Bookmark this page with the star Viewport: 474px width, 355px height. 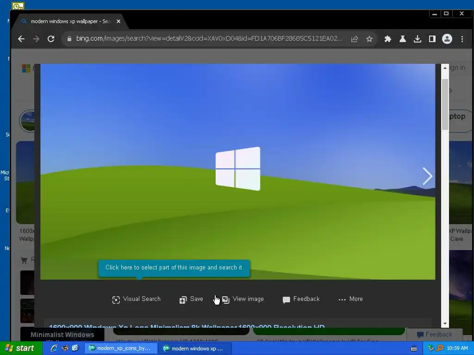369,39
